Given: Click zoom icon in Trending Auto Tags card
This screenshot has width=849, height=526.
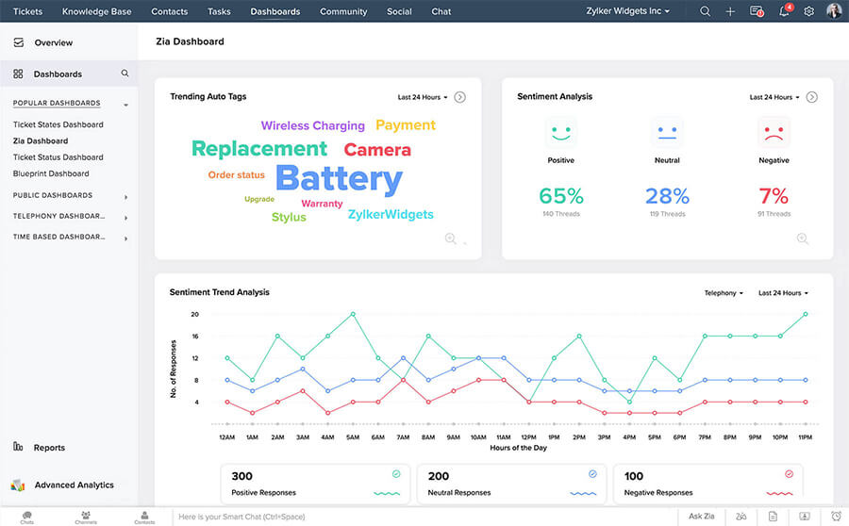Looking at the screenshot, I should click(x=451, y=239).
